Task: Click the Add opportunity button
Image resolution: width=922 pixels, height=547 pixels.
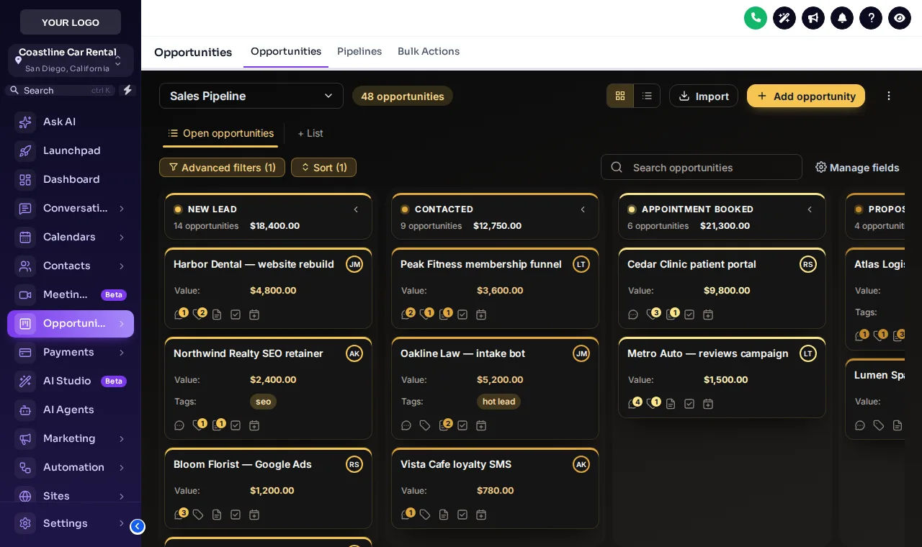Action: 806,96
